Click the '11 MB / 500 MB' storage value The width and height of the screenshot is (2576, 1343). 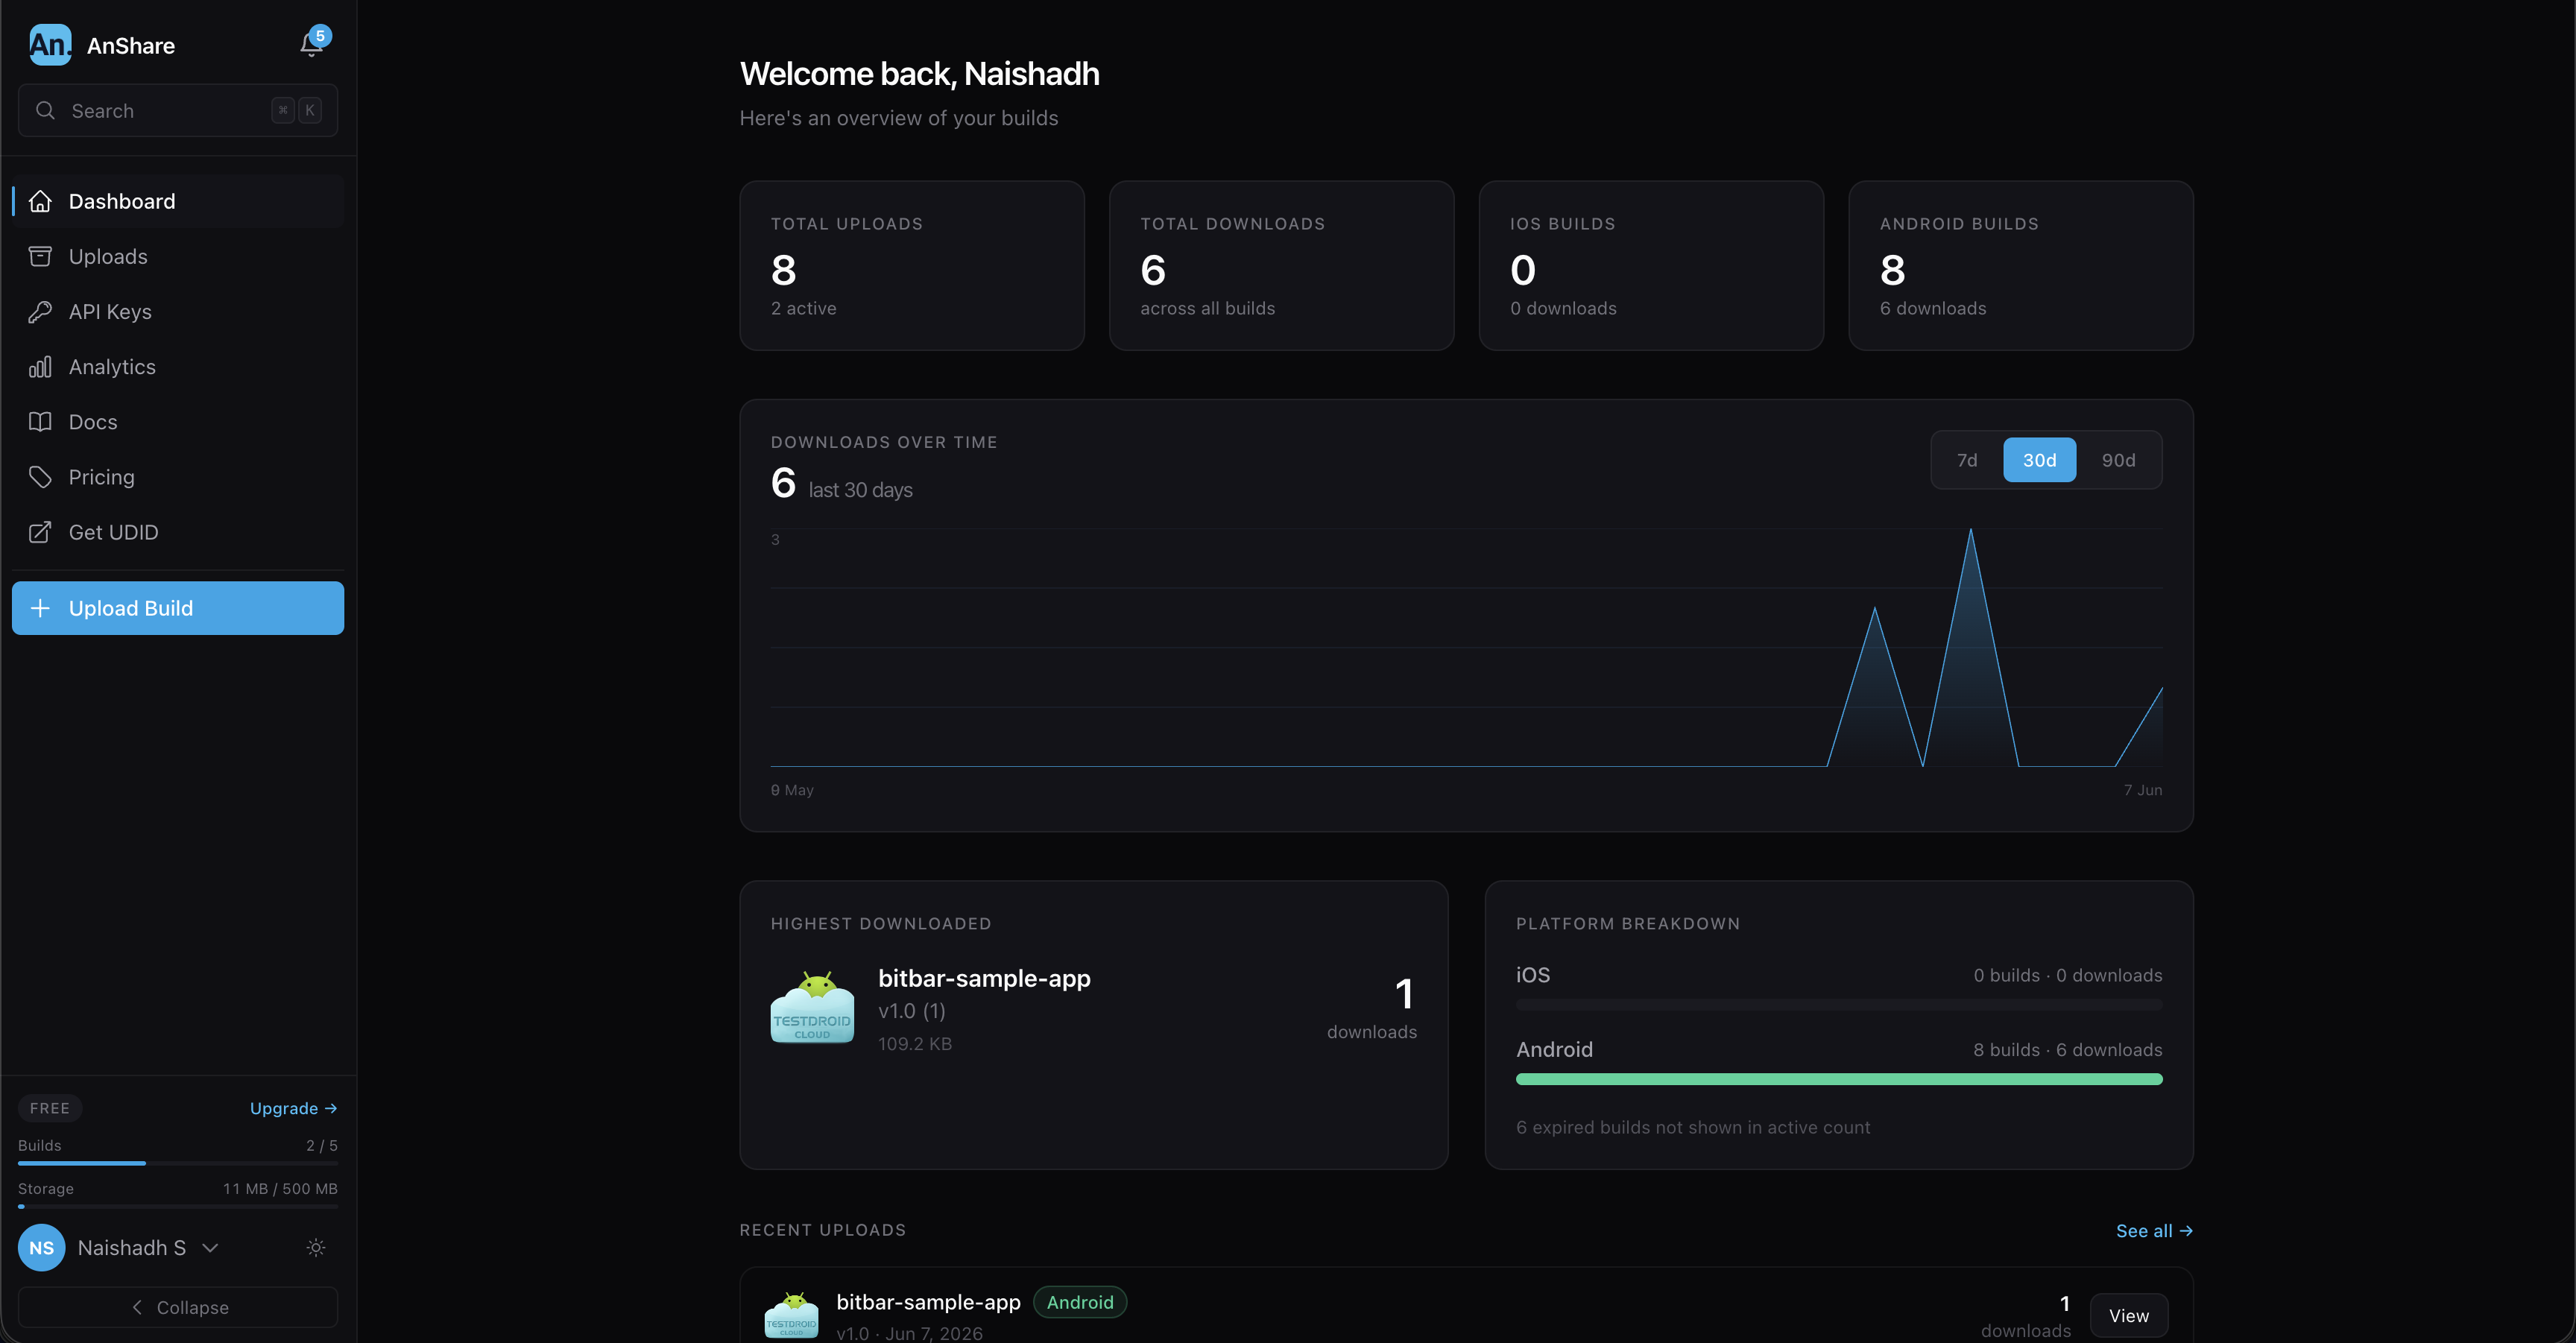[280, 1188]
